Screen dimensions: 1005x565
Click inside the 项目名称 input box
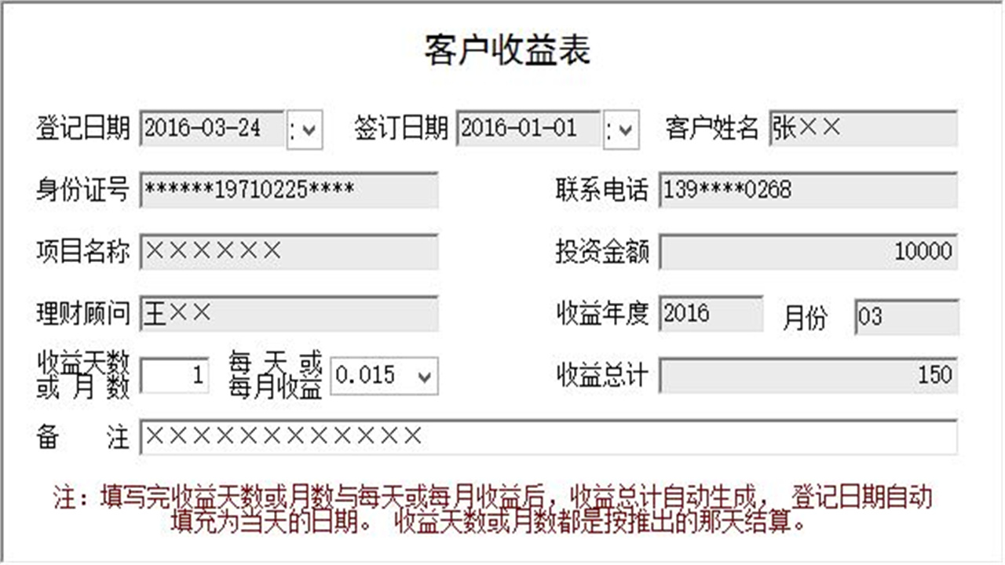click(x=291, y=252)
